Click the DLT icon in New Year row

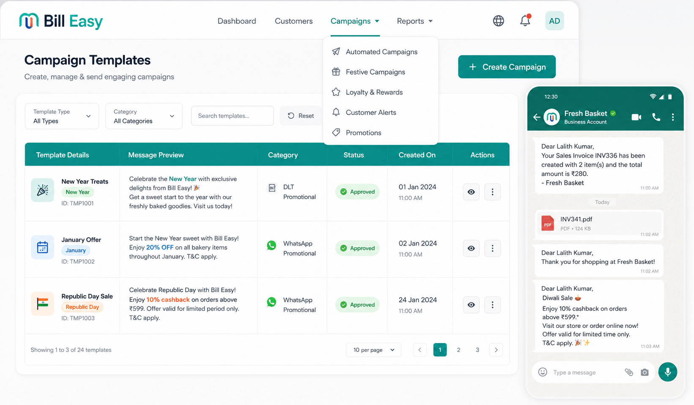coord(272,188)
